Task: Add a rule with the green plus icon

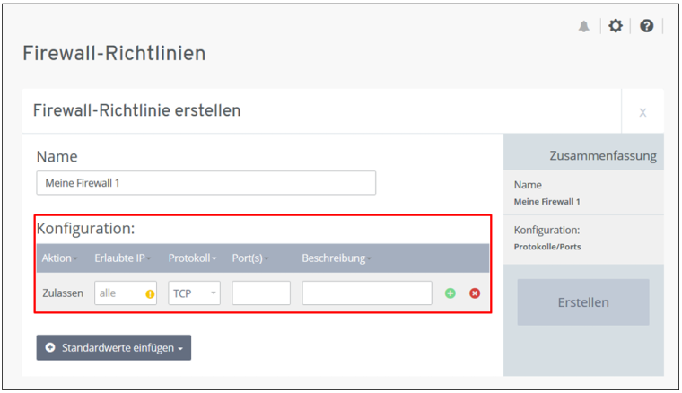Action: [450, 293]
